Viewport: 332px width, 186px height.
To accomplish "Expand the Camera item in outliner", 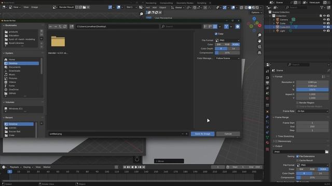I will [274, 20].
